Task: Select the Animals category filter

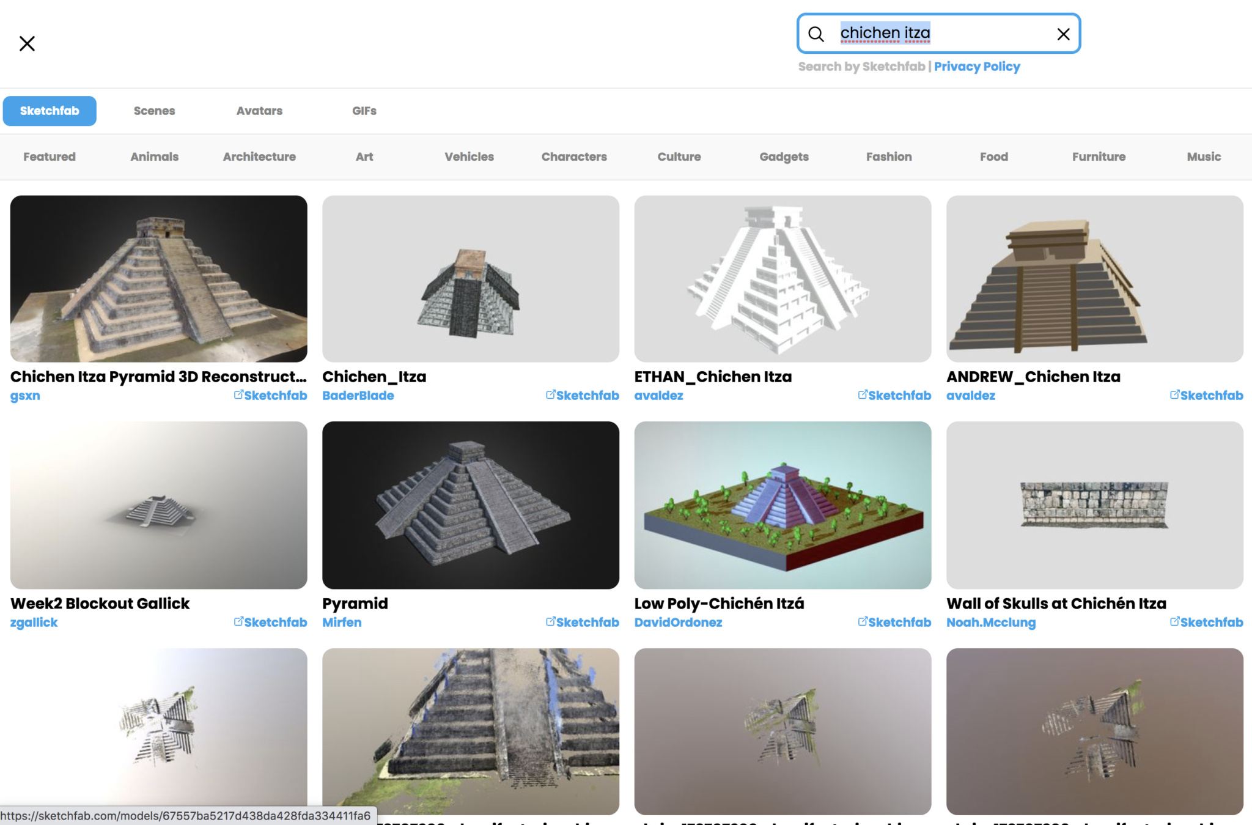Action: click(154, 157)
